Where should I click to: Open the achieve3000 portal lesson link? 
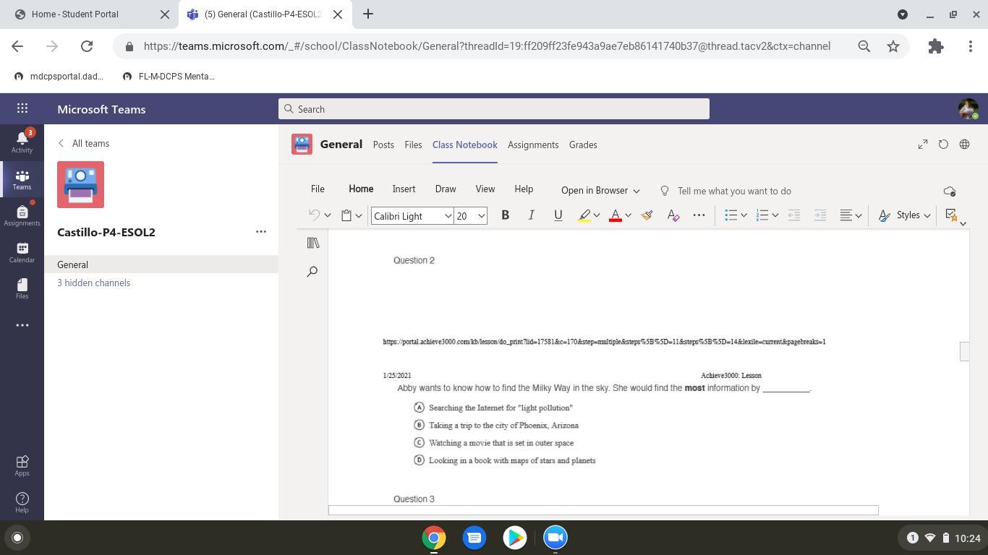point(604,342)
